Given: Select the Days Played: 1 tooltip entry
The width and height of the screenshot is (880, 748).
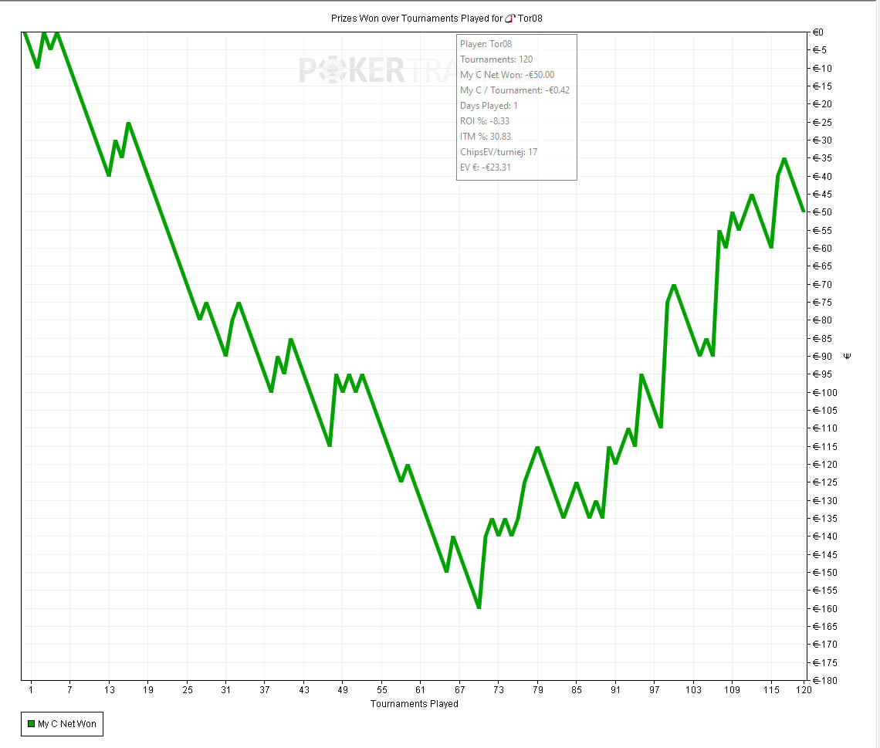Looking at the screenshot, I should click(489, 106).
